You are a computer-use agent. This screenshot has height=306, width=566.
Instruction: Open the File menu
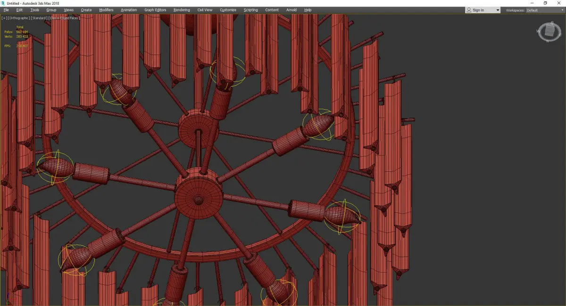point(6,10)
